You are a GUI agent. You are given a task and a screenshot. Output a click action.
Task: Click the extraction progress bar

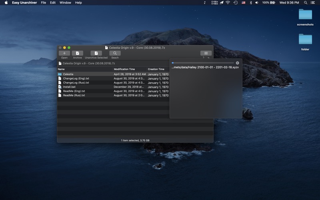coord(203,63)
